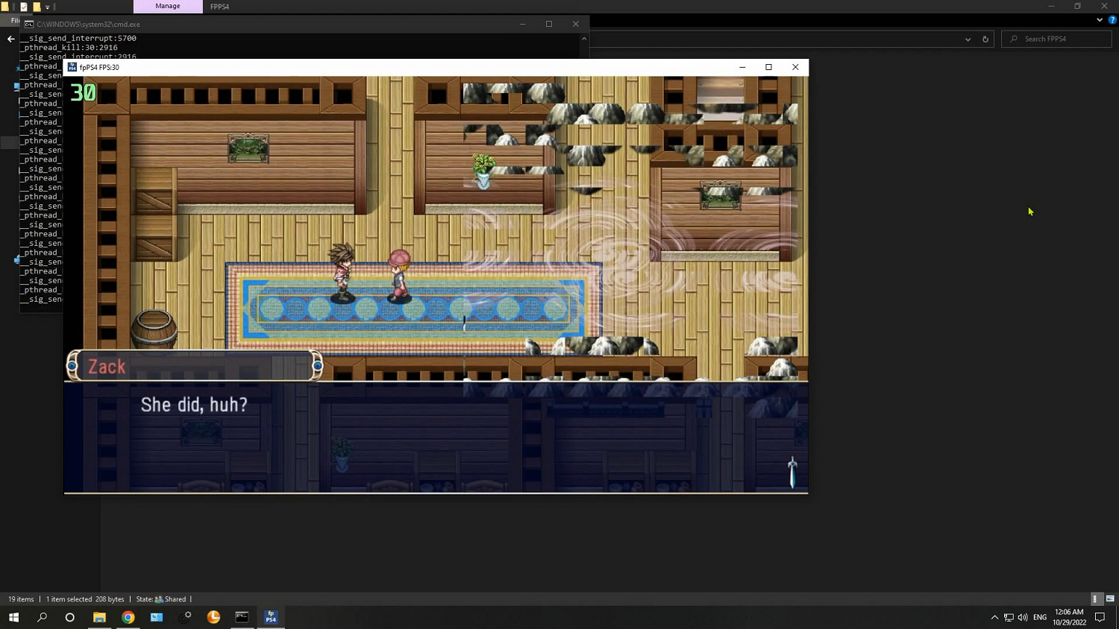
Task: Expand the File Explorer ribbon chevron
Action: pyautogui.click(x=1100, y=20)
